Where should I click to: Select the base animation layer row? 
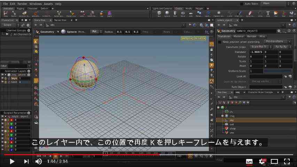click(16, 82)
